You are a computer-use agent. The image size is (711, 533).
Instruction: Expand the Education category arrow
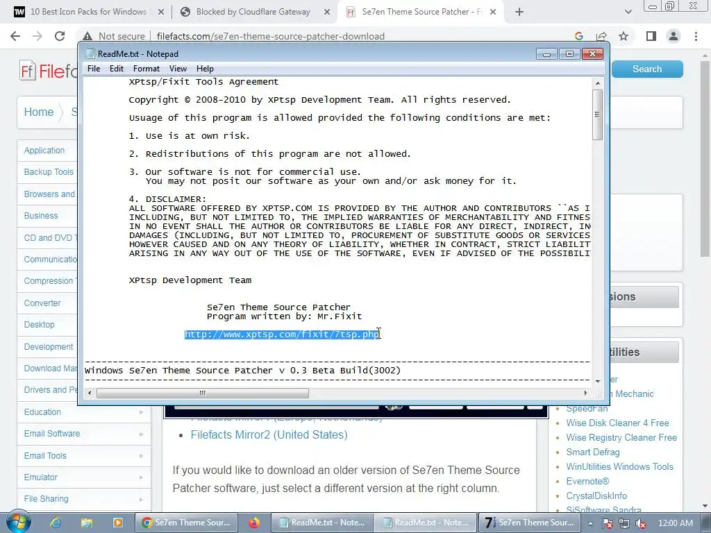click(x=141, y=412)
